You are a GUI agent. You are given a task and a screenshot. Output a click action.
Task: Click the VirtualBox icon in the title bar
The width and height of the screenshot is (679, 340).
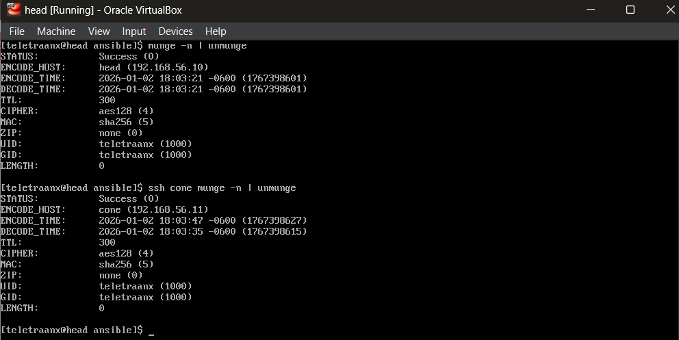pyautogui.click(x=11, y=10)
